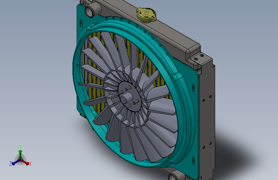Select the yellow radiator filler cap

click(147, 14)
